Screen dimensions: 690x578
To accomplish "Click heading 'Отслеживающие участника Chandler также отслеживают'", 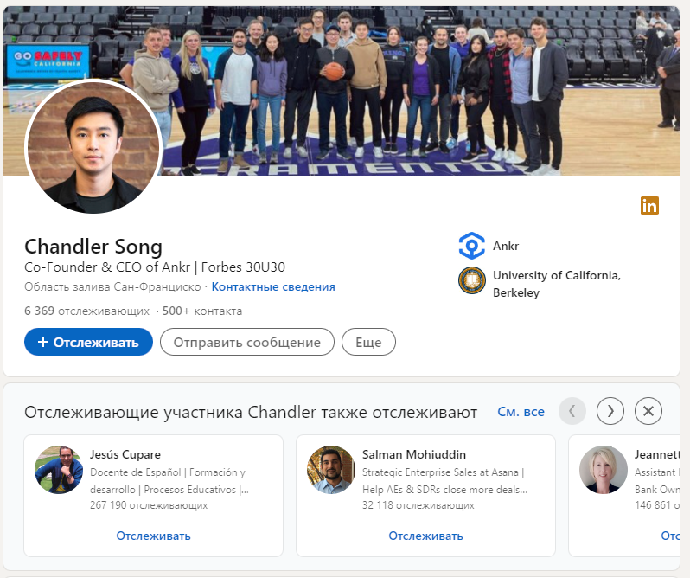I will tap(251, 412).
